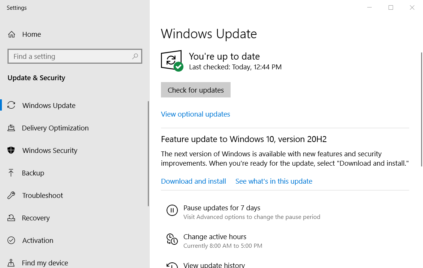Click the Find my device person icon
This screenshot has width=423, height=268.
pyautogui.click(x=11, y=263)
